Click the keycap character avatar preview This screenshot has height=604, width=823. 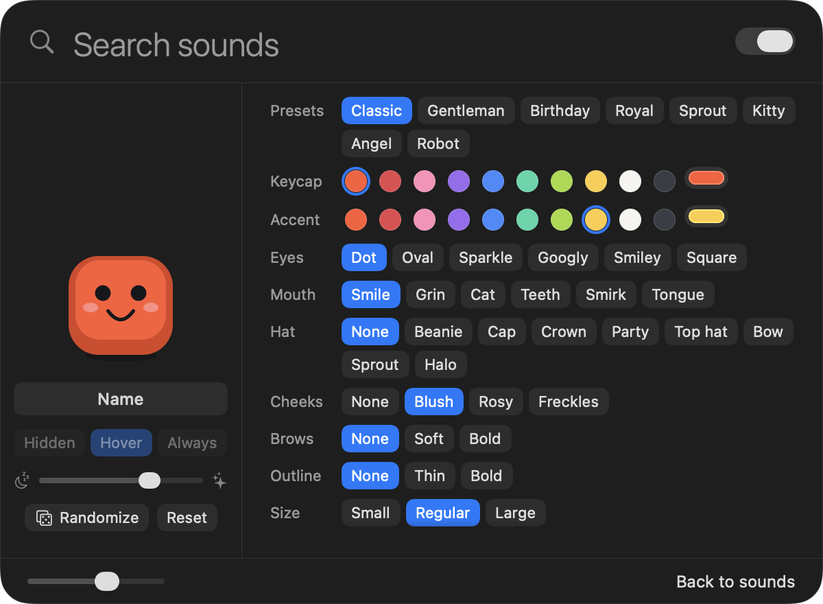click(121, 306)
